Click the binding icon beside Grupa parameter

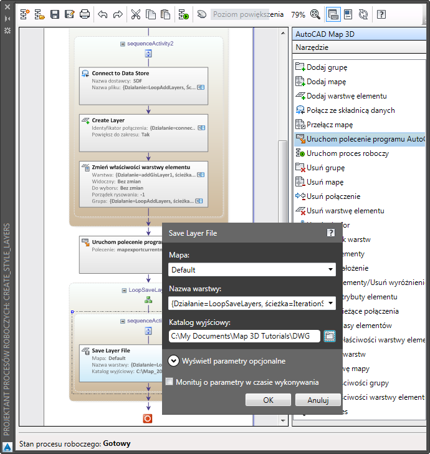[x=199, y=201]
